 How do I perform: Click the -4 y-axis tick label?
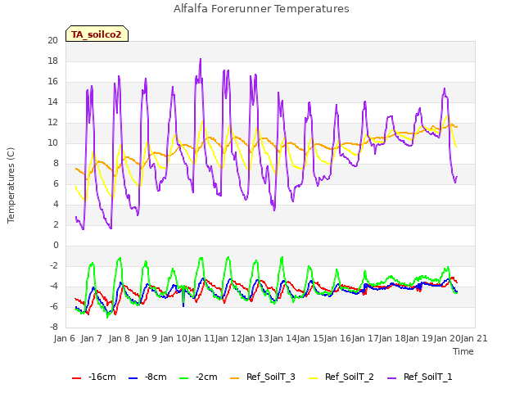click(x=54, y=286)
